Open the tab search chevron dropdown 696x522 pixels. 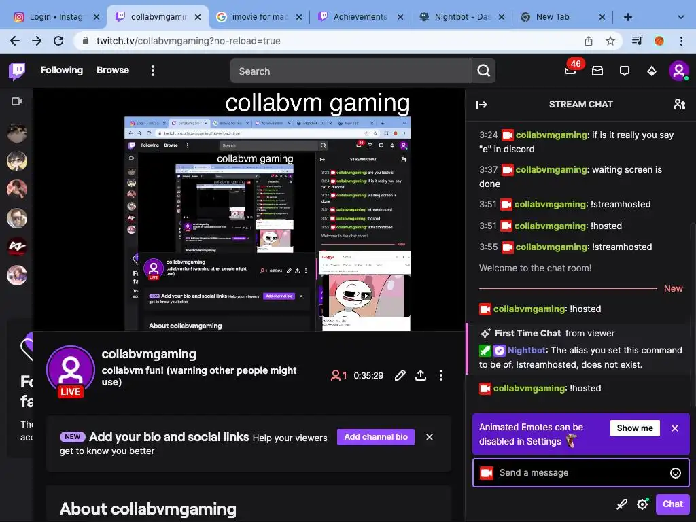[681, 17]
